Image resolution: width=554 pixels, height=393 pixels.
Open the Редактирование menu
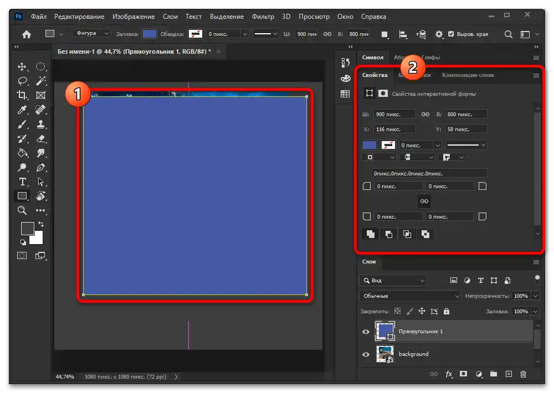pyautogui.click(x=79, y=17)
